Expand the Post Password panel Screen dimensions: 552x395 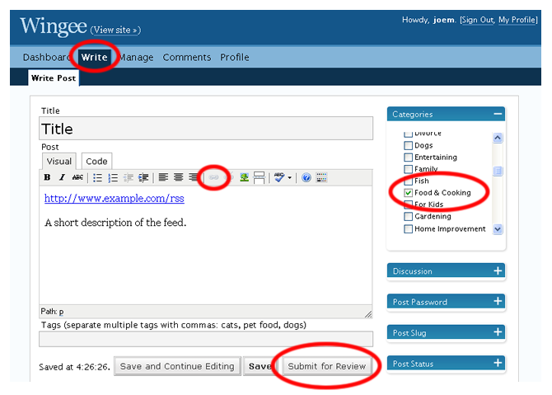tap(498, 301)
